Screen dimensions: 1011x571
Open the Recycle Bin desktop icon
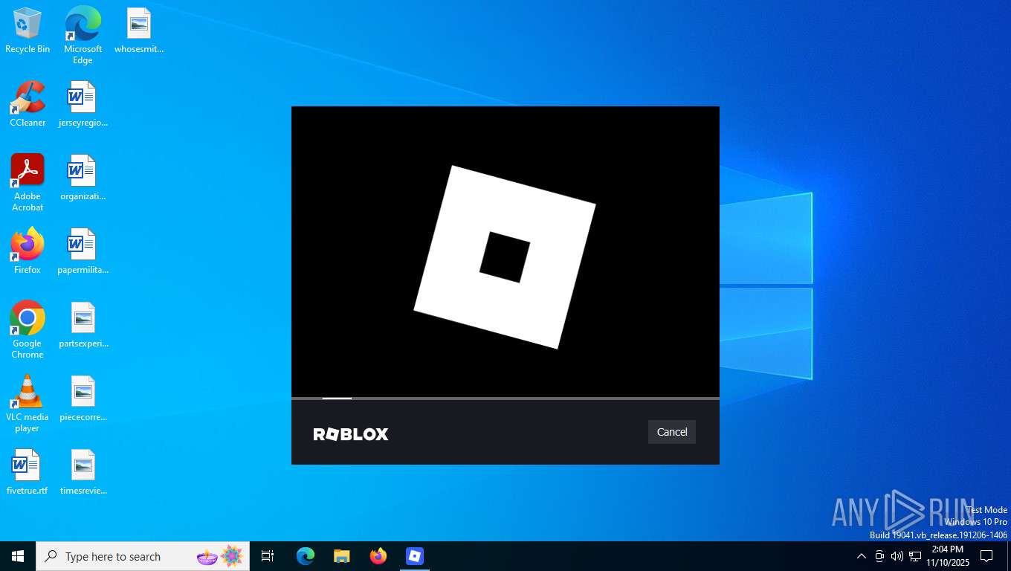coord(28,31)
